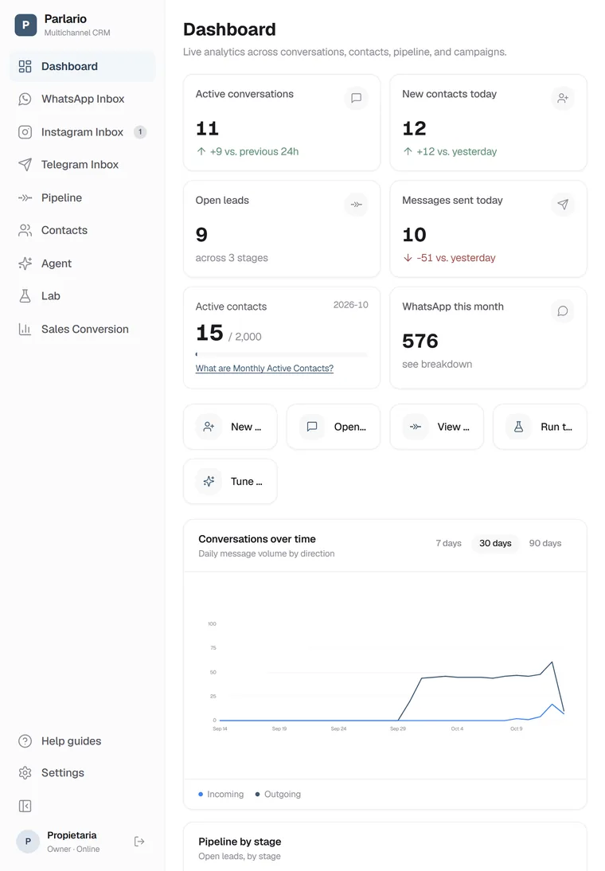The image size is (605, 871).
Task: Open Help guides
Action: 82,741
